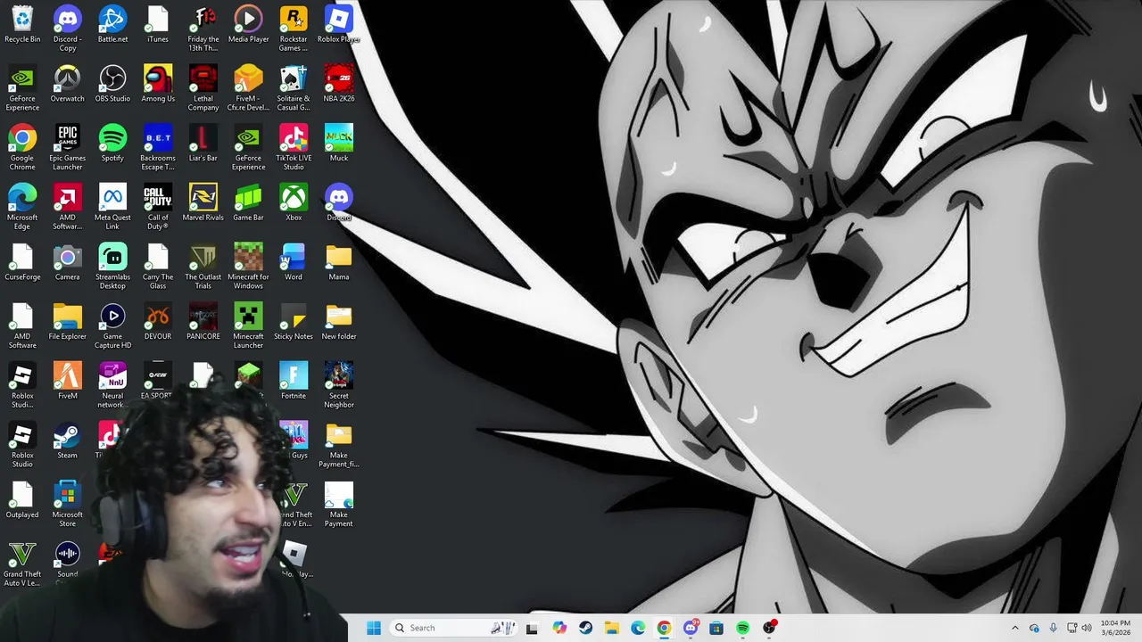Launch OBS Studio desktop shortcut

(112, 84)
